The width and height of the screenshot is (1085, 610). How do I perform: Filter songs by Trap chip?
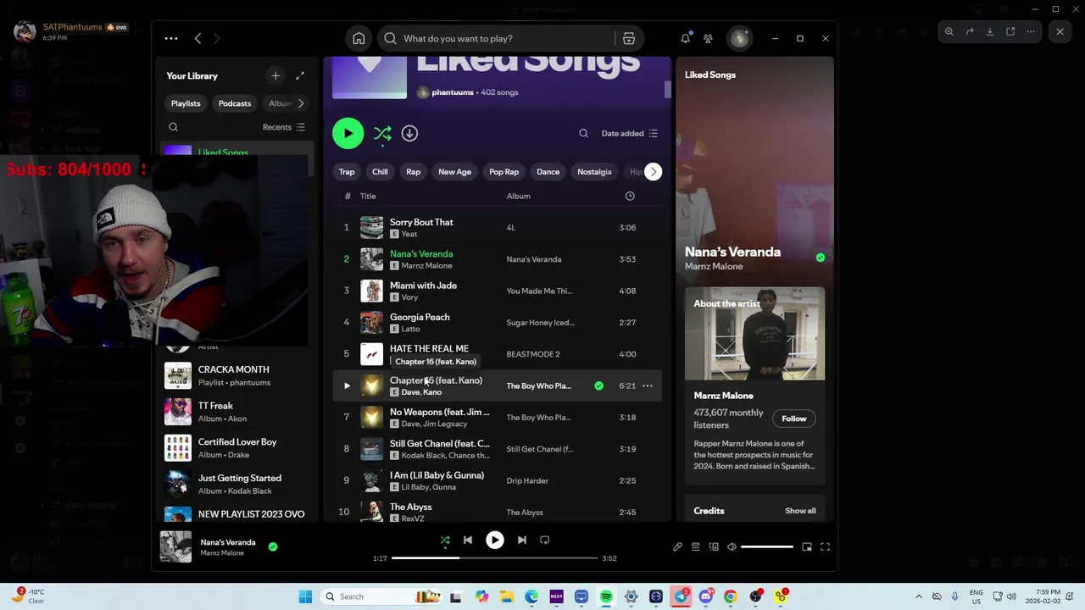click(x=347, y=172)
